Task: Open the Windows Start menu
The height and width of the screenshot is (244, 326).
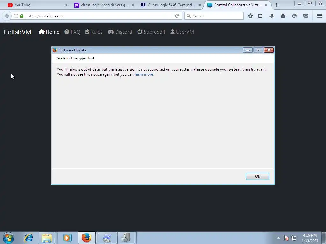Action: (x=8, y=238)
